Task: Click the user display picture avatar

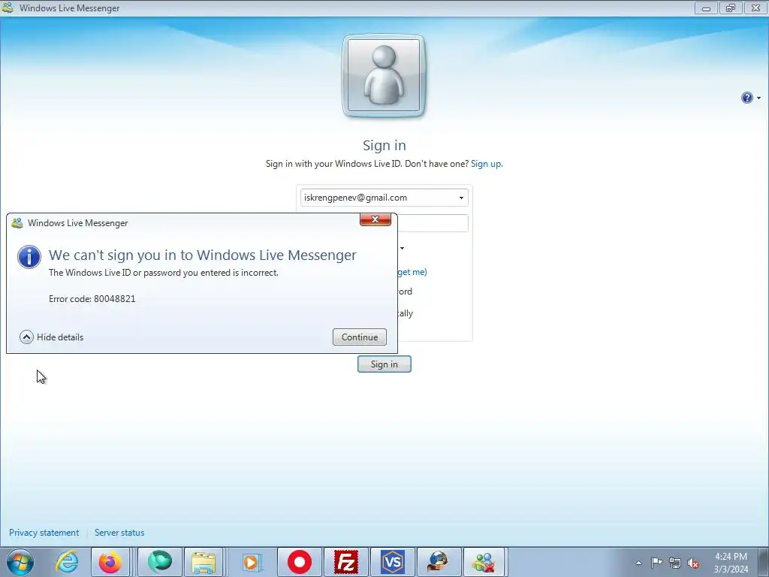Action: [384, 76]
